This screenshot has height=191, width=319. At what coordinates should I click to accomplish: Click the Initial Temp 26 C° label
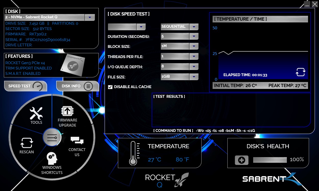point(236,86)
